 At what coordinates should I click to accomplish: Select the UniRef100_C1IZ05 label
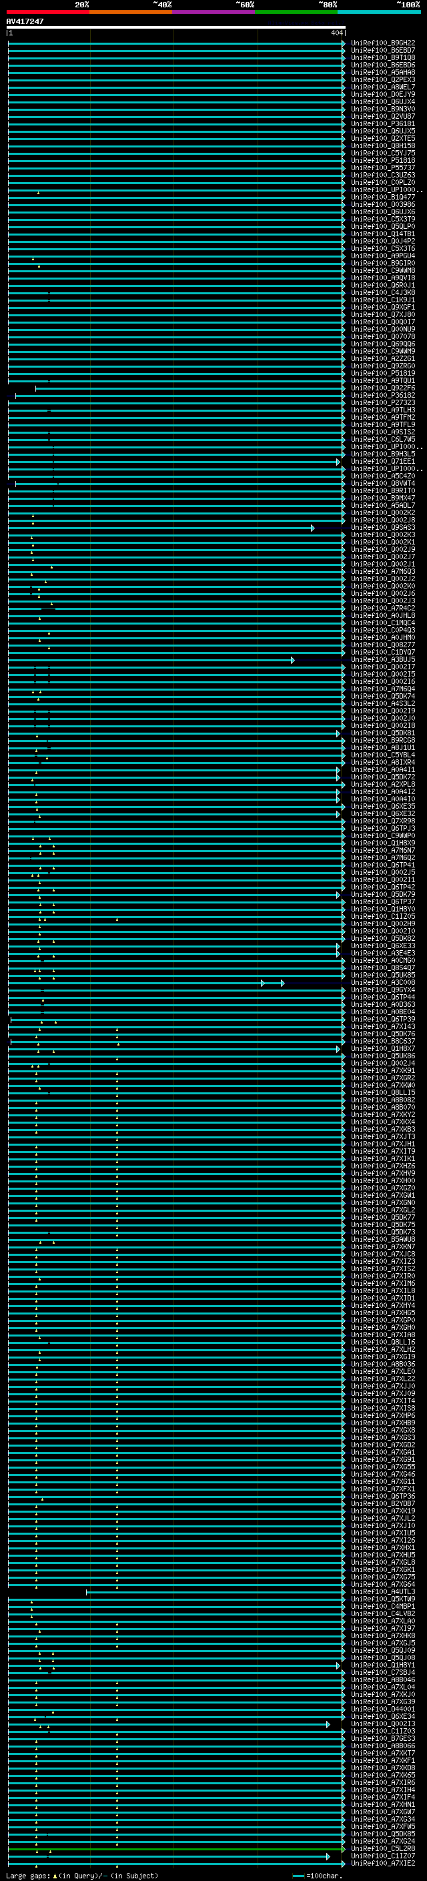[x=383, y=916]
